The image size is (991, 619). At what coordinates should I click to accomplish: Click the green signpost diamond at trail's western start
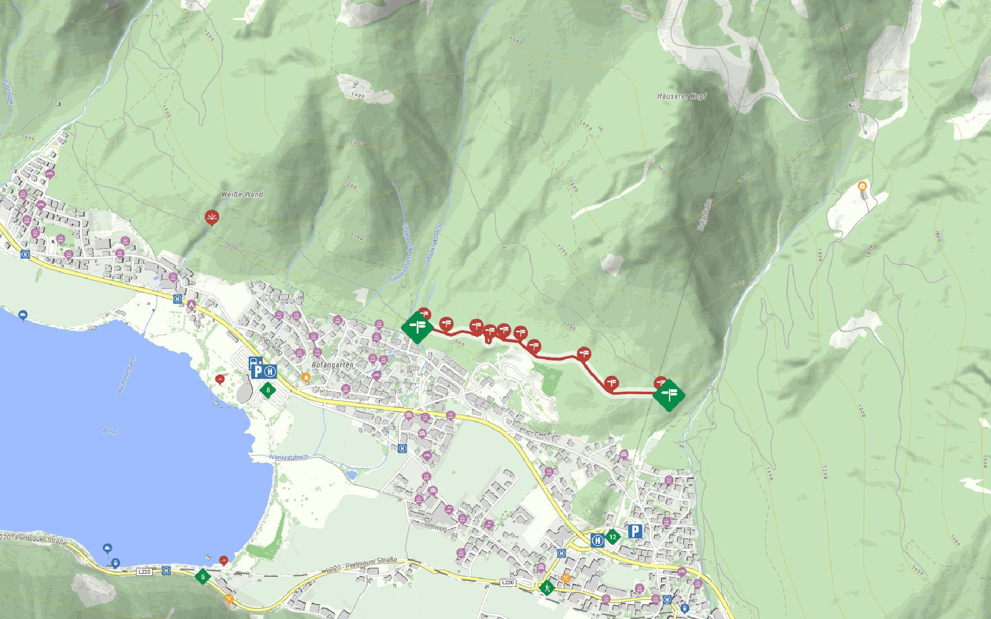click(417, 327)
